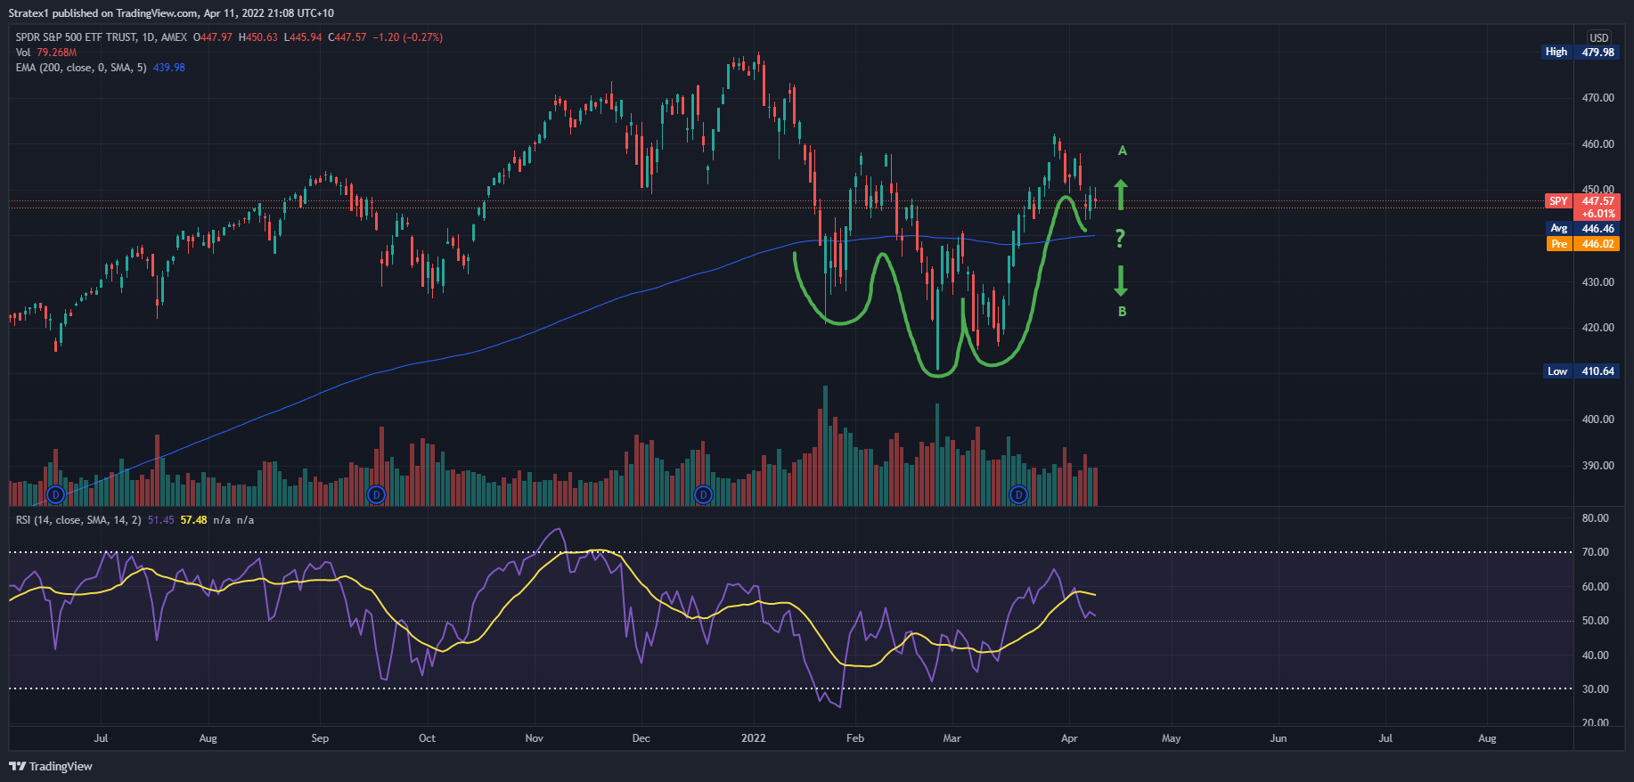Click the 2022 label on time axis
1634x782 pixels.
click(754, 738)
